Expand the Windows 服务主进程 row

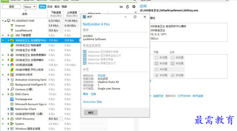[8, 129]
